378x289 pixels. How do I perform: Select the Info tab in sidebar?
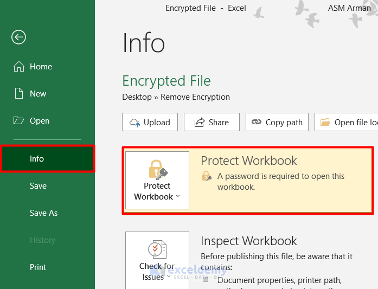coord(37,159)
